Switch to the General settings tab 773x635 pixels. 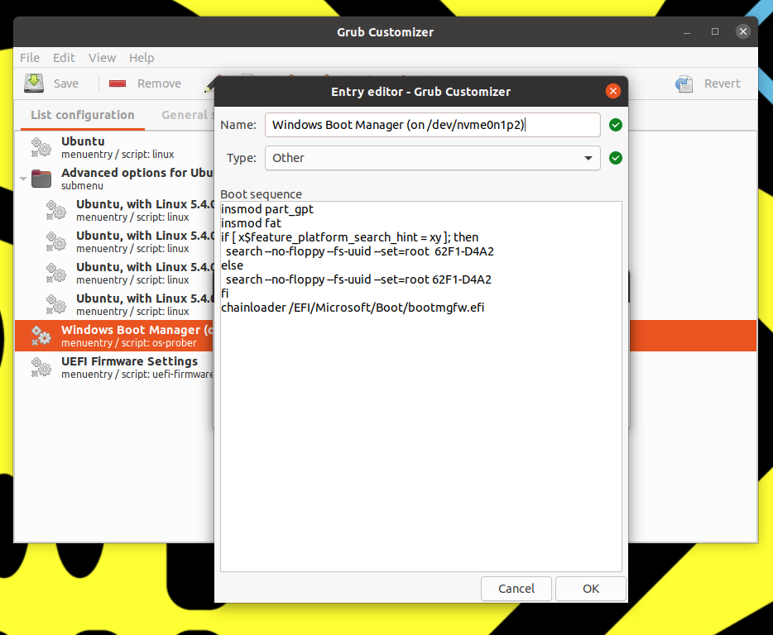(x=187, y=115)
